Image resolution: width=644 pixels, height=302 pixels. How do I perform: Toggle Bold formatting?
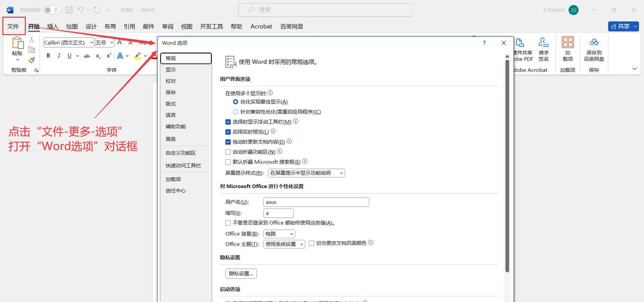(x=48, y=56)
